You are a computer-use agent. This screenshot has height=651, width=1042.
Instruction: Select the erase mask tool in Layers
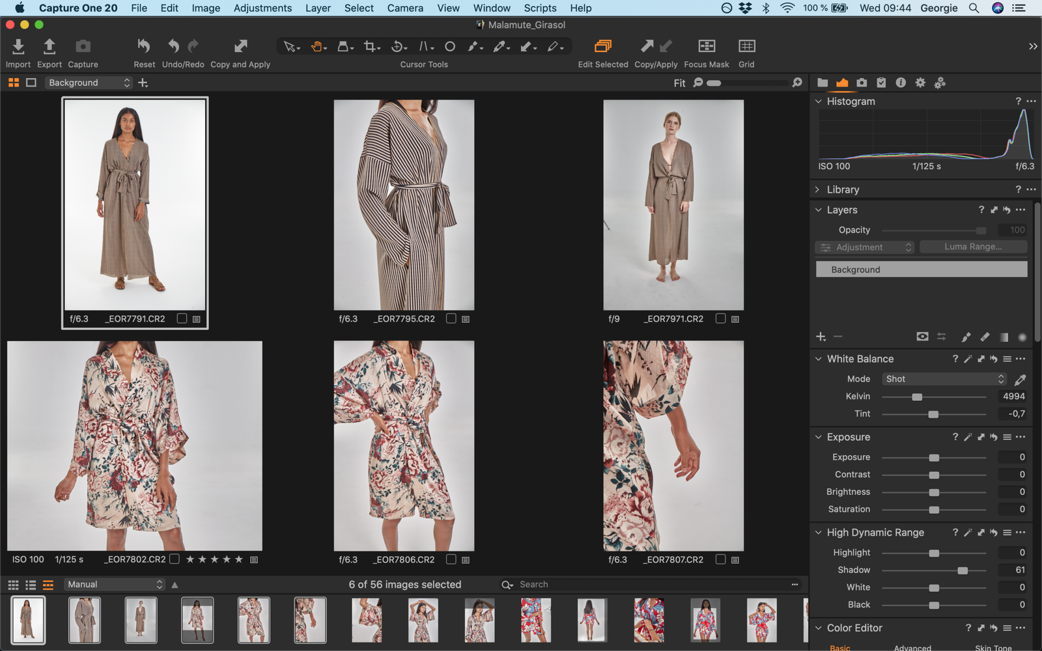click(985, 337)
